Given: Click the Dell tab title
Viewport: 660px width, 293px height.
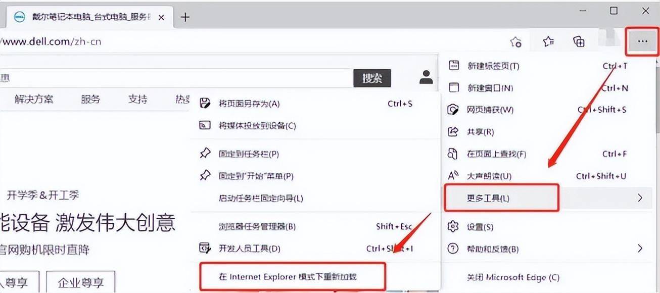Looking at the screenshot, I should coord(90,17).
